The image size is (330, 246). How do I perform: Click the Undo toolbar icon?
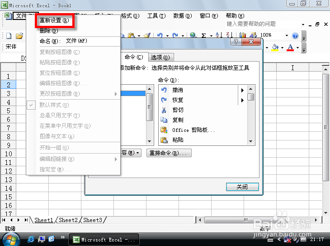160,35
